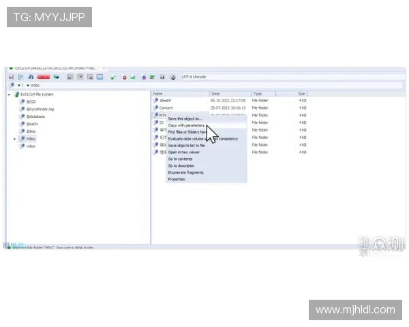This screenshot has width=409, height=327.
Task: Sort file list by Size column header
Action: click(x=301, y=93)
